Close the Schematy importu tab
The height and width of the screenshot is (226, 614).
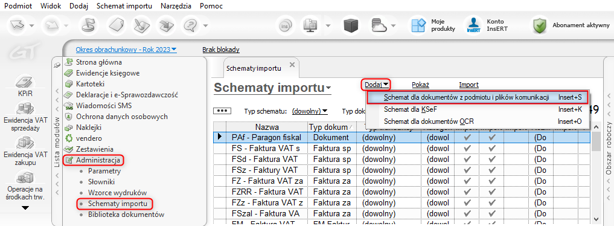[292, 65]
